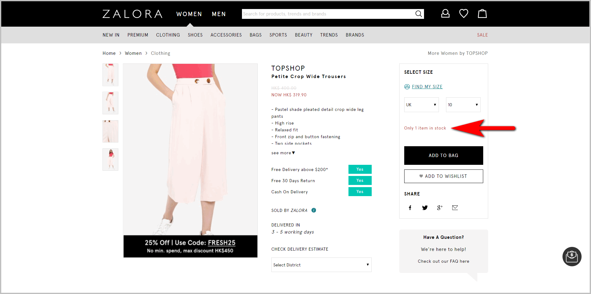
Task: Open the size 10 dropdown
Action: point(463,104)
